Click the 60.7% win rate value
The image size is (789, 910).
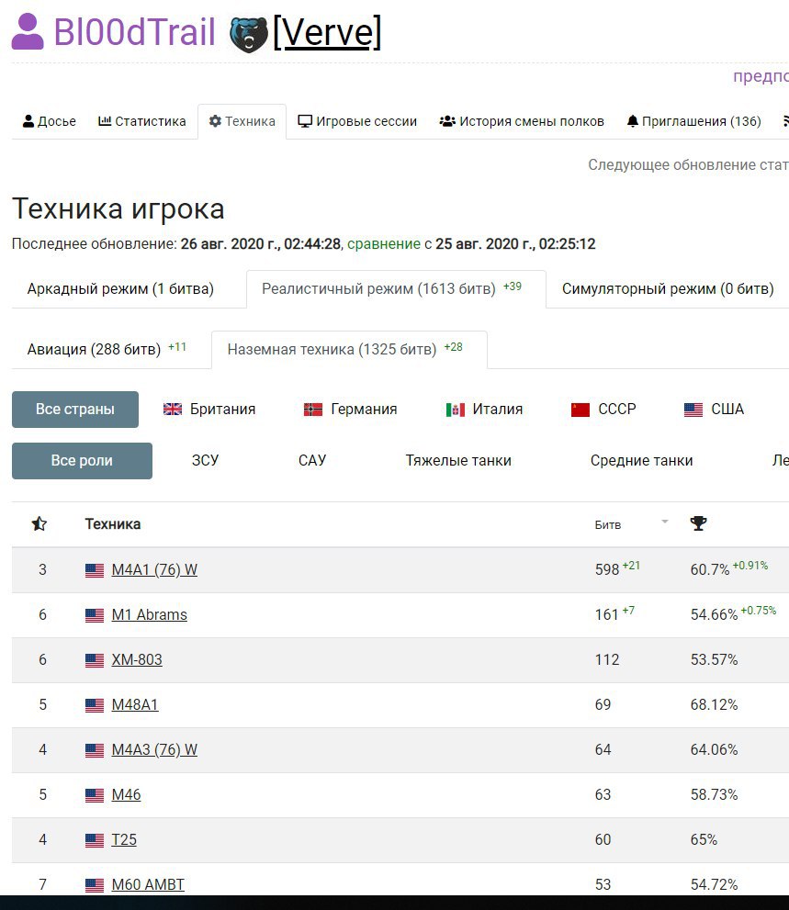(709, 570)
